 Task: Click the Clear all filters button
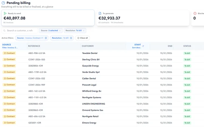coord(82,38)
